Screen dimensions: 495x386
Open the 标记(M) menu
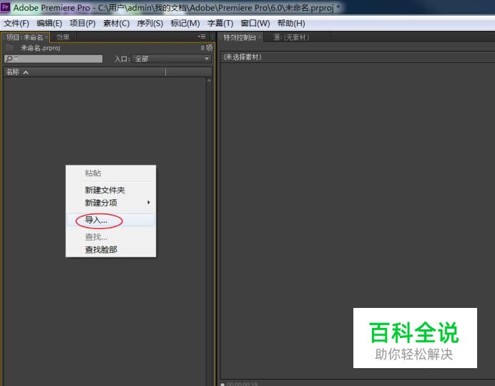tap(185, 24)
